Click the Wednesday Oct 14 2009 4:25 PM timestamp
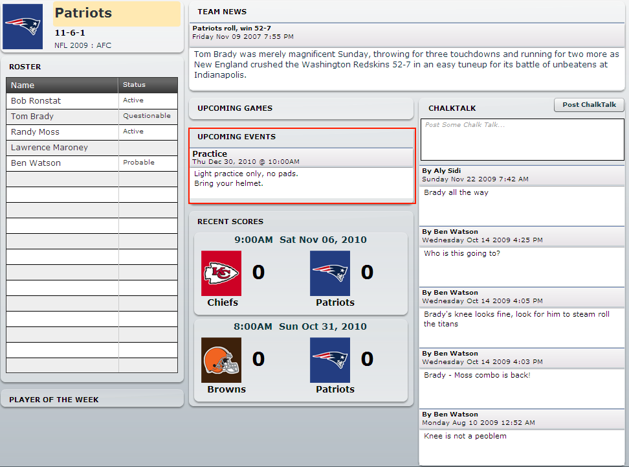 click(482, 240)
